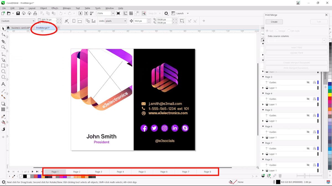Select the Ellipse tool
Image resolution: width=332 pixels, height=186 pixels.
(3, 71)
